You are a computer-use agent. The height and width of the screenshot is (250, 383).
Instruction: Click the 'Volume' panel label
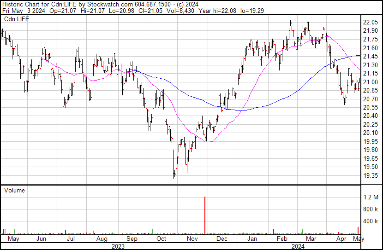pos(14,190)
